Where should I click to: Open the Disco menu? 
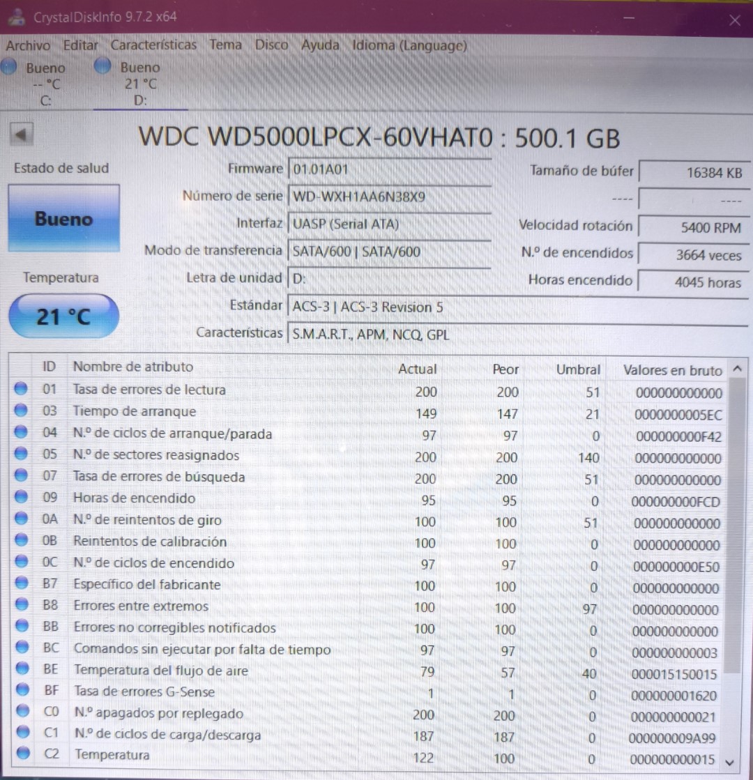(271, 45)
